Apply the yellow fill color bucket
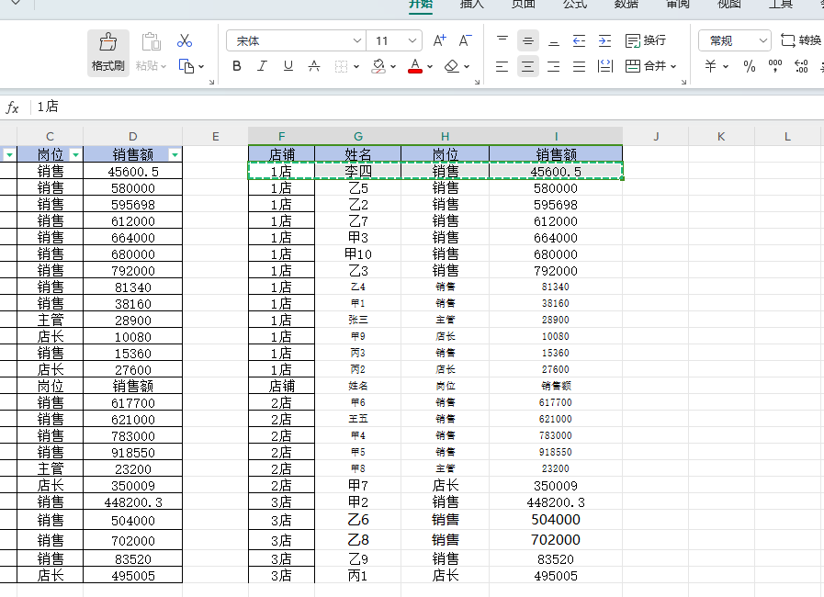 click(378, 66)
